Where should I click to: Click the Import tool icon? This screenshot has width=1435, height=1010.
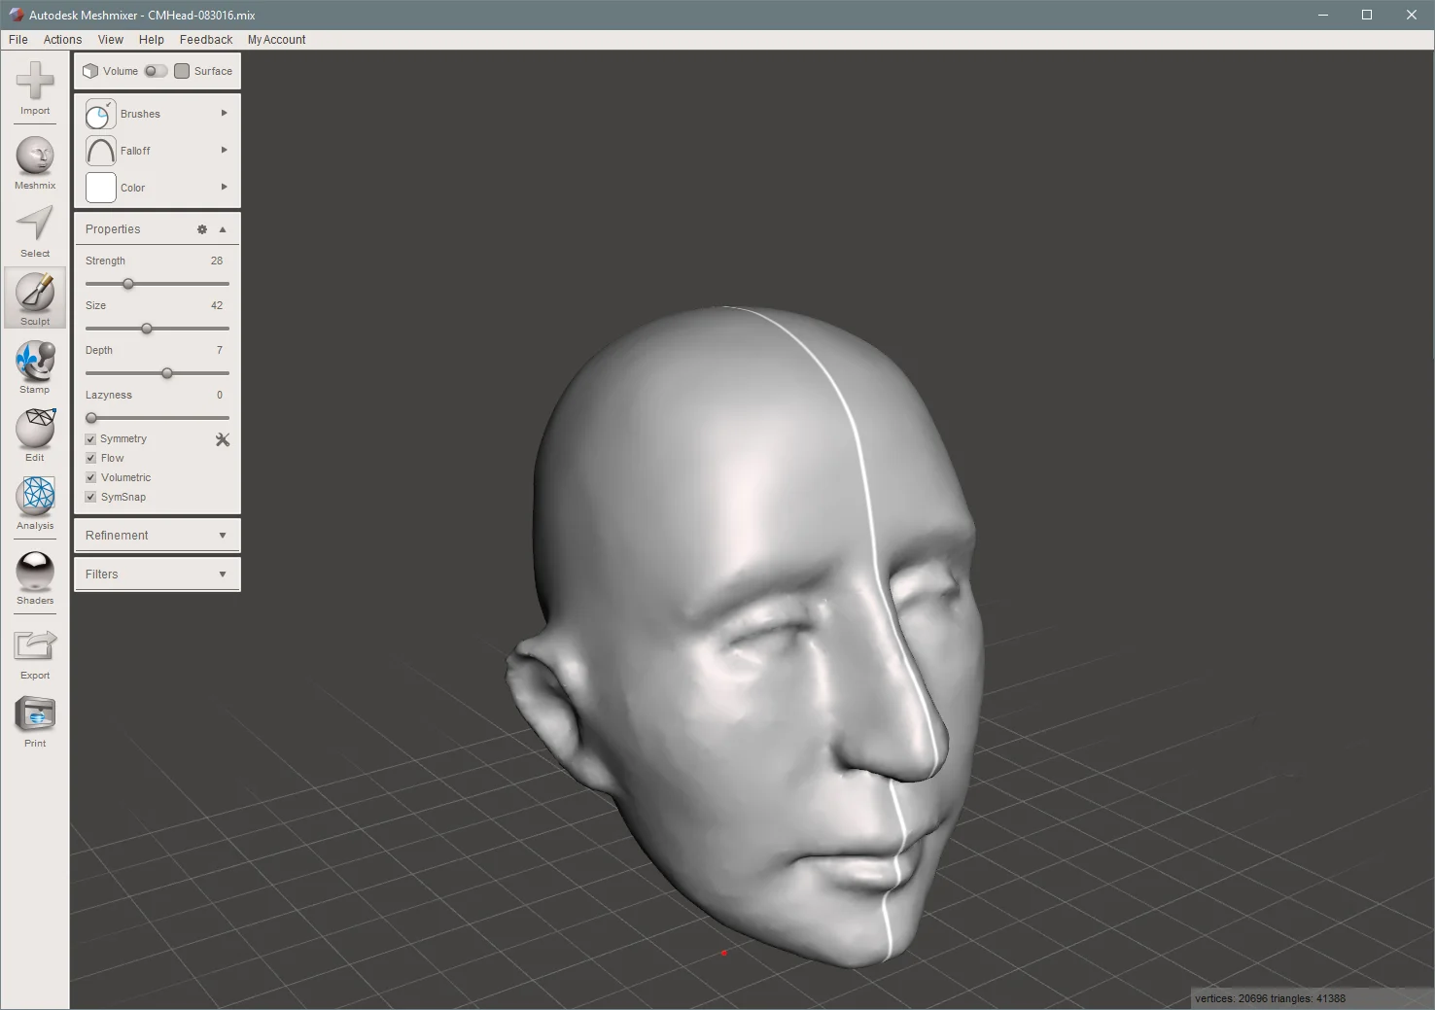point(35,82)
